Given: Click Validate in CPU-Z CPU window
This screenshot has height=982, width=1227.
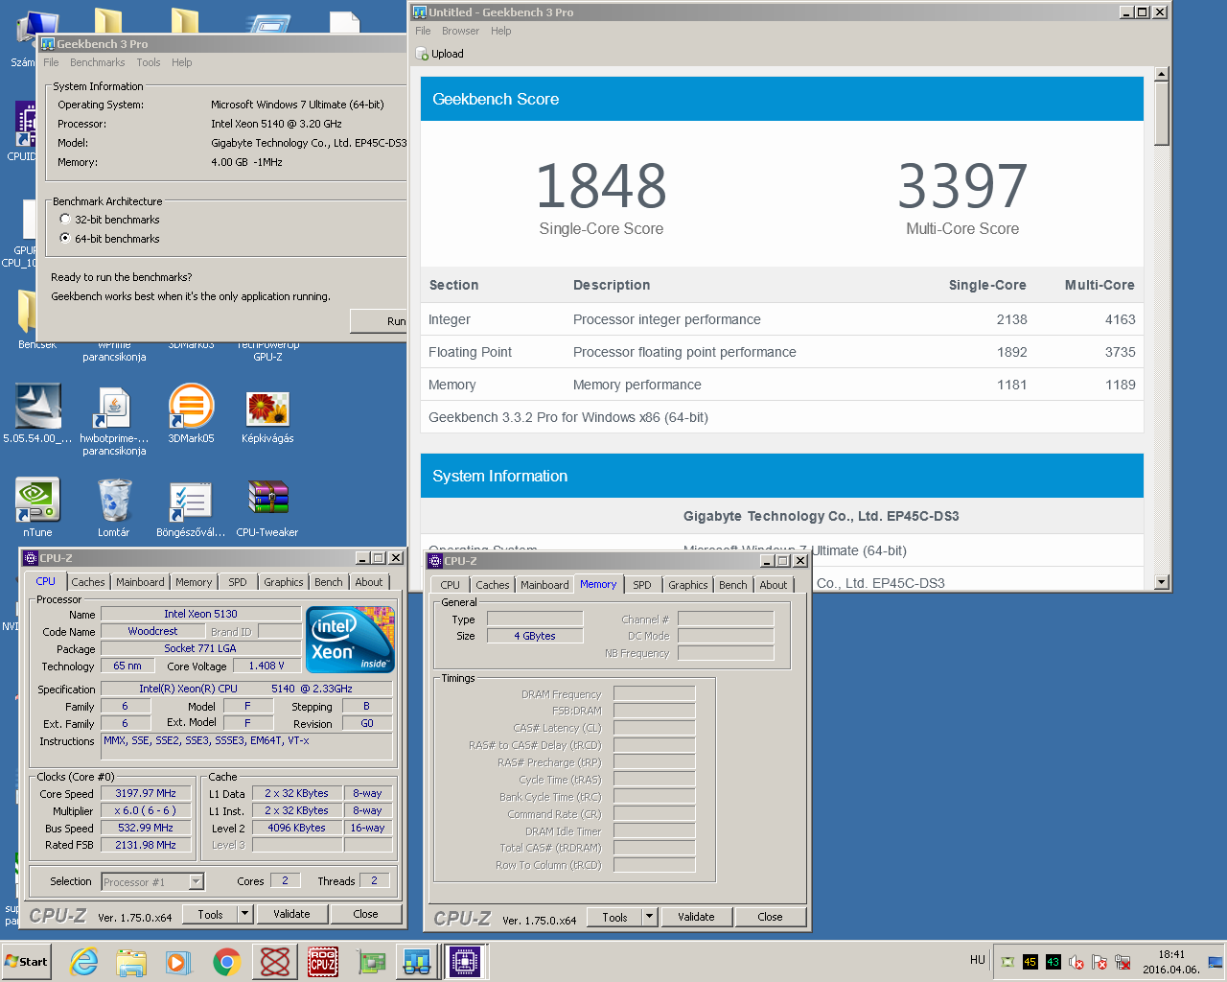Looking at the screenshot, I should tap(291, 914).
